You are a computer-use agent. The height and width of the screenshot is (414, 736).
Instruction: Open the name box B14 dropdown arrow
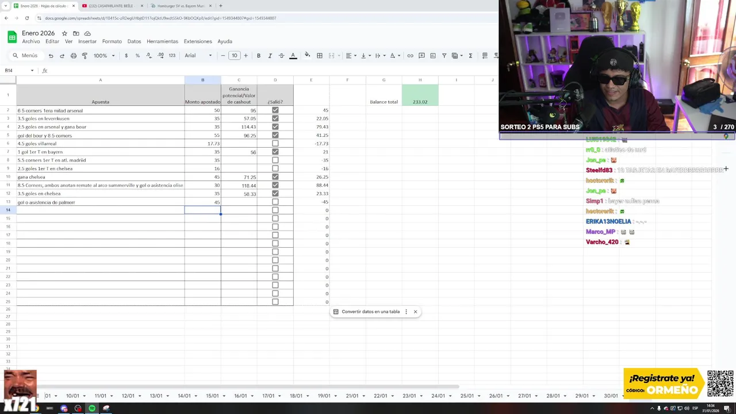coord(32,71)
